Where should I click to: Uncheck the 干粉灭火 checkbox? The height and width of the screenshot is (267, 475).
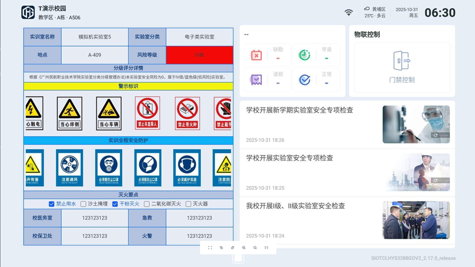pos(115,204)
